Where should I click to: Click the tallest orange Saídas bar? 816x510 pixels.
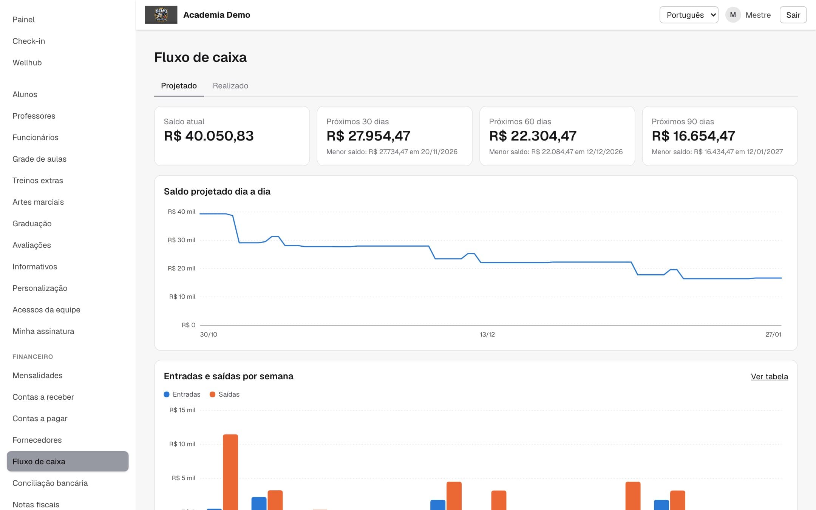(x=230, y=472)
